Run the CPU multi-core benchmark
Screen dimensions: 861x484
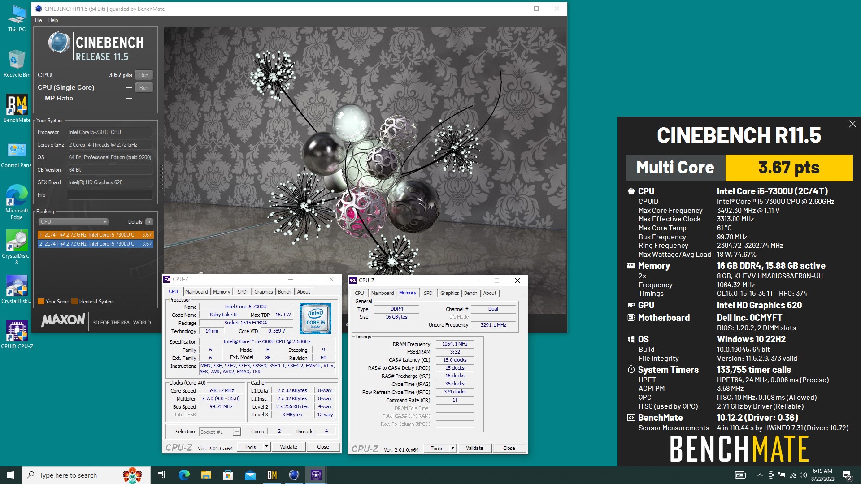143,75
